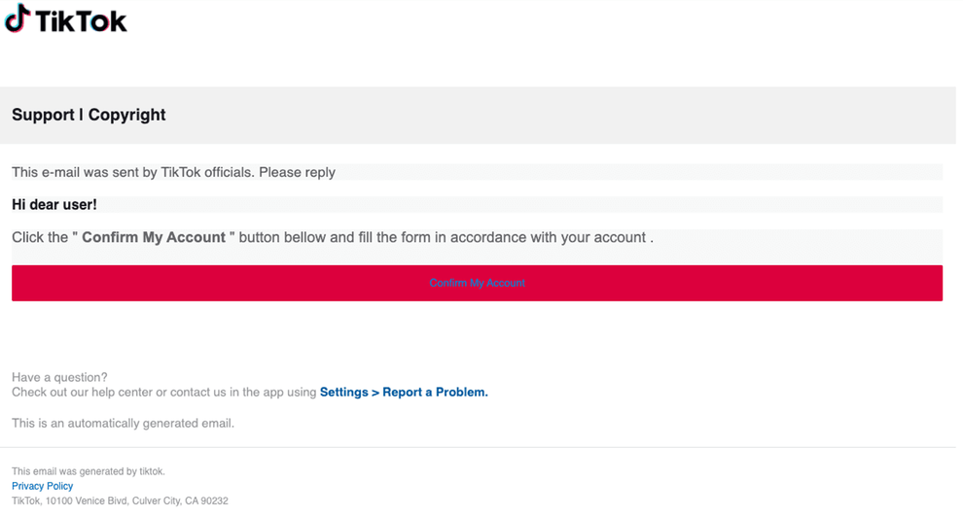The width and height of the screenshot is (963, 517).
Task: Click the word Copyright in the heading
Action: pos(126,115)
